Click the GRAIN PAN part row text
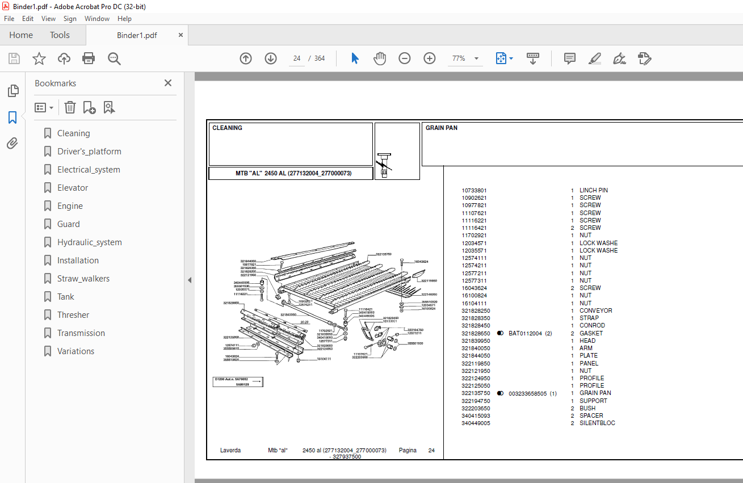The height and width of the screenshot is (483, 743). click(595, 393)
